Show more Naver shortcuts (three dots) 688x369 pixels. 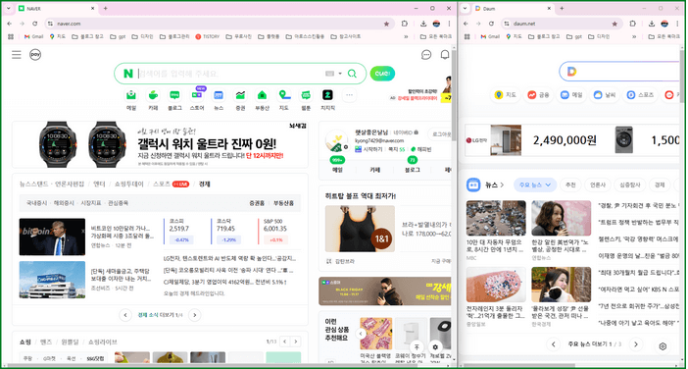coord(349,95)
